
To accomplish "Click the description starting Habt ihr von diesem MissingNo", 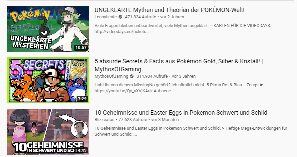I will tap(179, 88).
